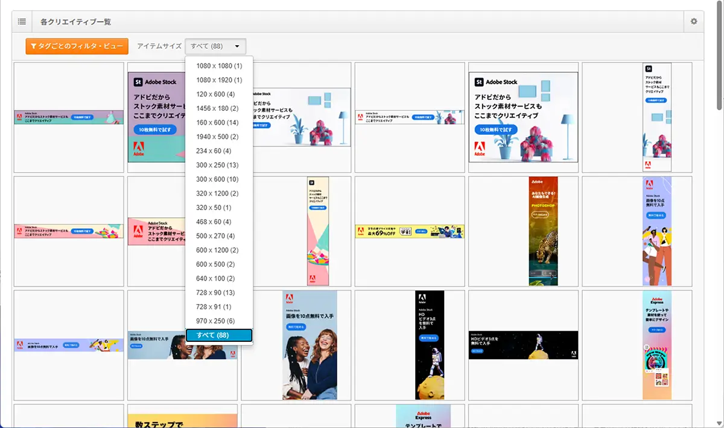This screenshot has width=724, height=428.
Task: Pick 728 x 90 (13) in the dropdown
Action: tap(219, 293)
